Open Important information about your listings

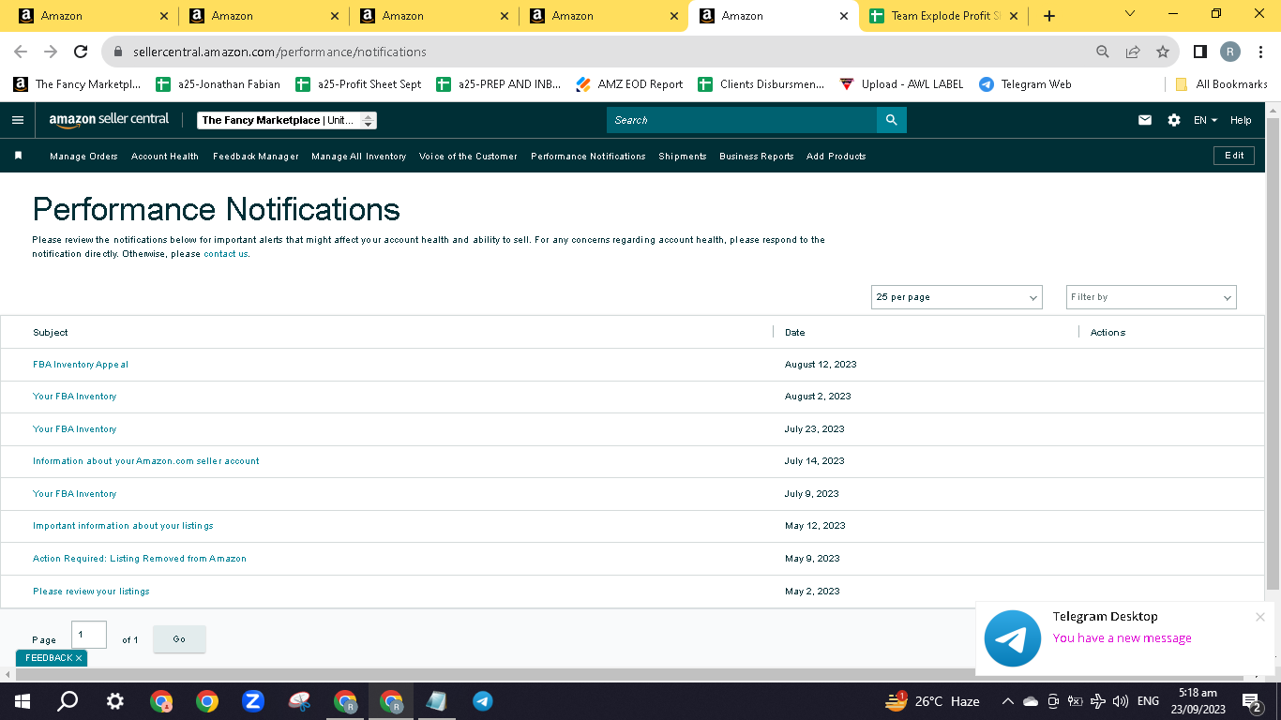(x=123, y=526)
